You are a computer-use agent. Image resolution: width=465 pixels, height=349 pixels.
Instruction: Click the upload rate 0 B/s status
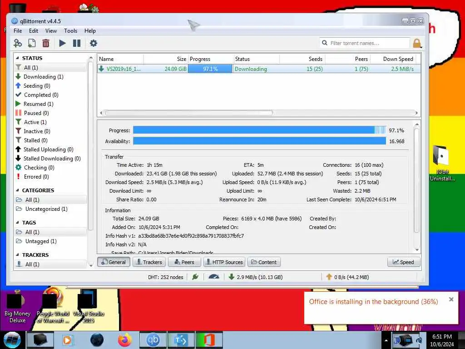pyautogui.click(x=347, y=277)
